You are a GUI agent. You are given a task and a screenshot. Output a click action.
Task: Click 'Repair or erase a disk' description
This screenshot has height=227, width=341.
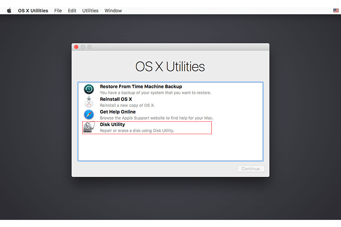[x=137, y=131]
